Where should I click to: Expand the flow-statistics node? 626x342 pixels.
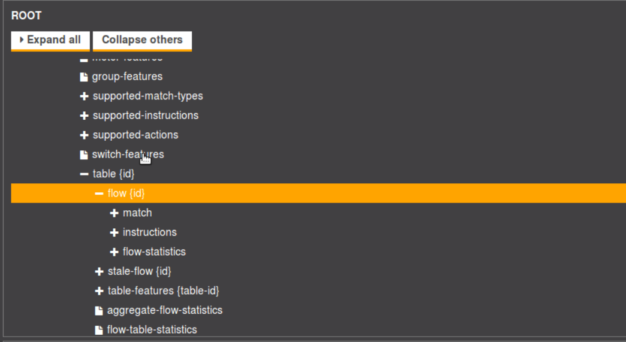pos(114,252)
